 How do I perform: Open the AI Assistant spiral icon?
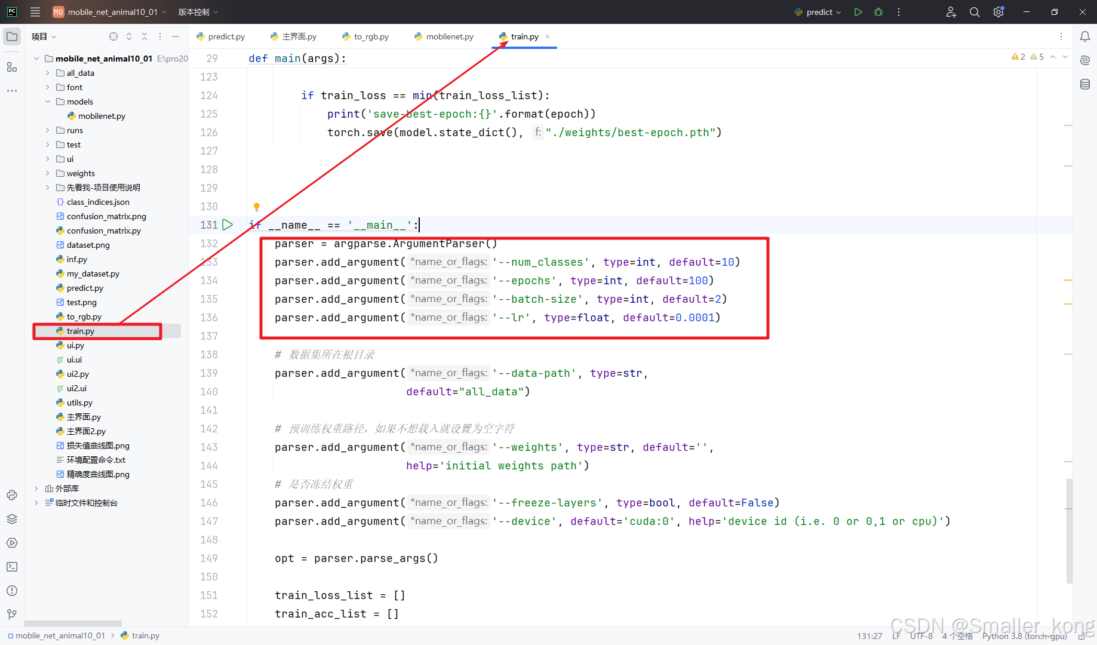[x=1085, y=60]
